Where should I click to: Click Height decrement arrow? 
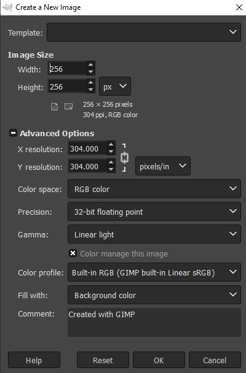[x=90, y=90]
